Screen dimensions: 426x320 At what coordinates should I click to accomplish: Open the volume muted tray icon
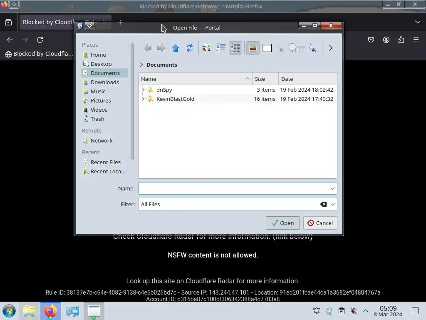click(x=354, y=311)
